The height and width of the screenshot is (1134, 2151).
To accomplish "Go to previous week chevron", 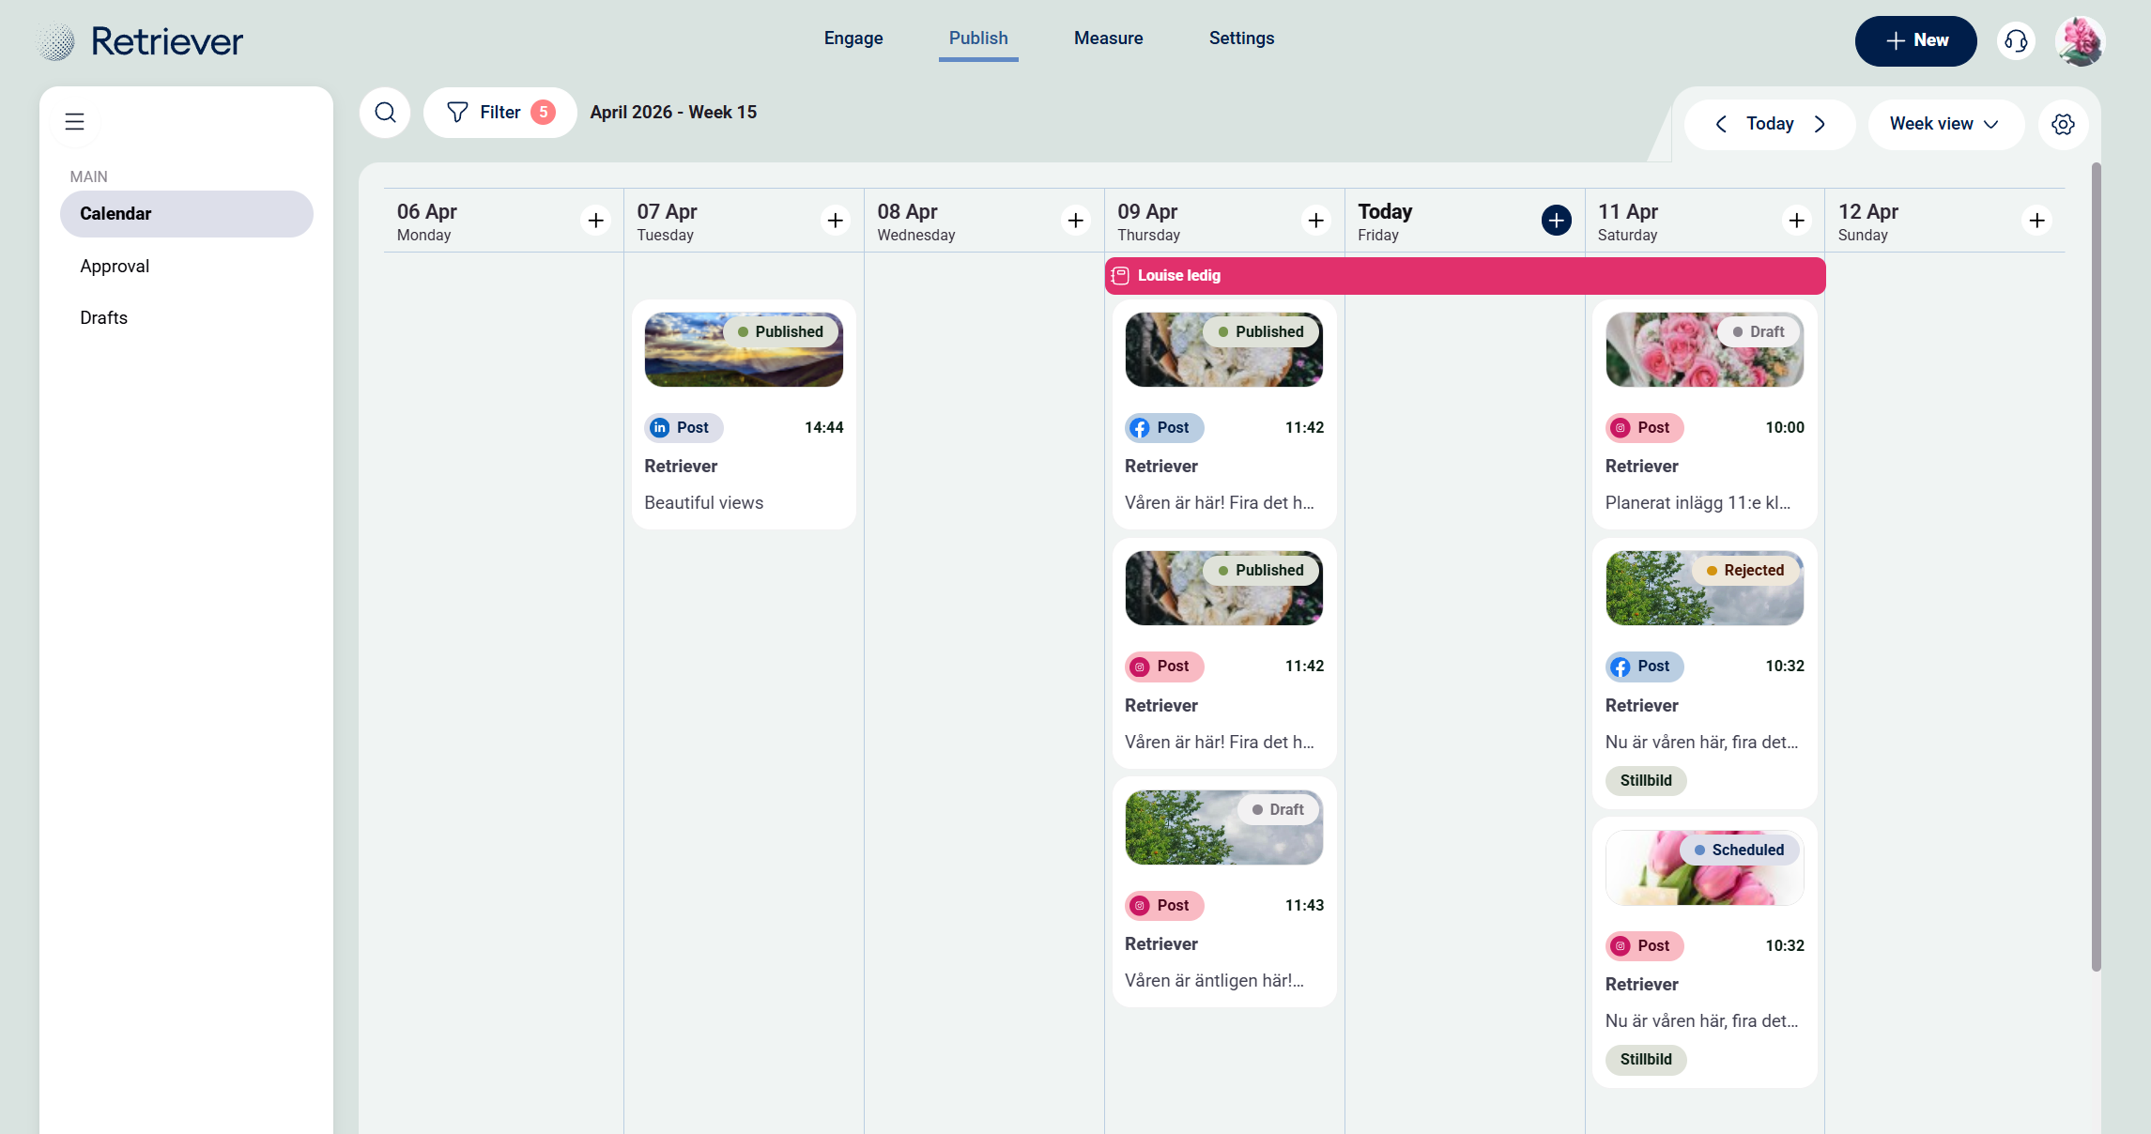I will click(x=1721, y=124).
